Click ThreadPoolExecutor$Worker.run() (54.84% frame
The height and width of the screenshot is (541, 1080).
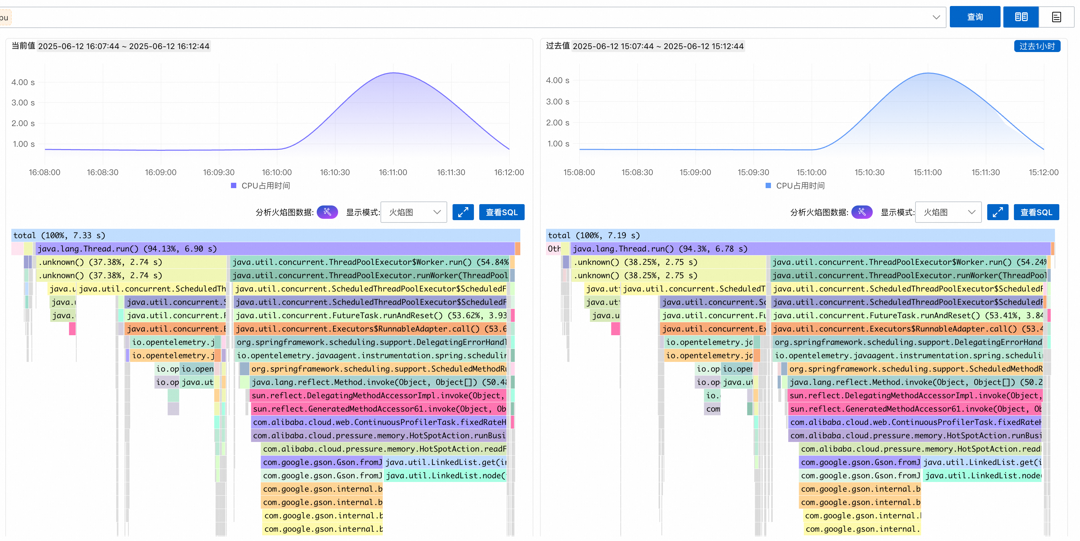click(370, 262)
